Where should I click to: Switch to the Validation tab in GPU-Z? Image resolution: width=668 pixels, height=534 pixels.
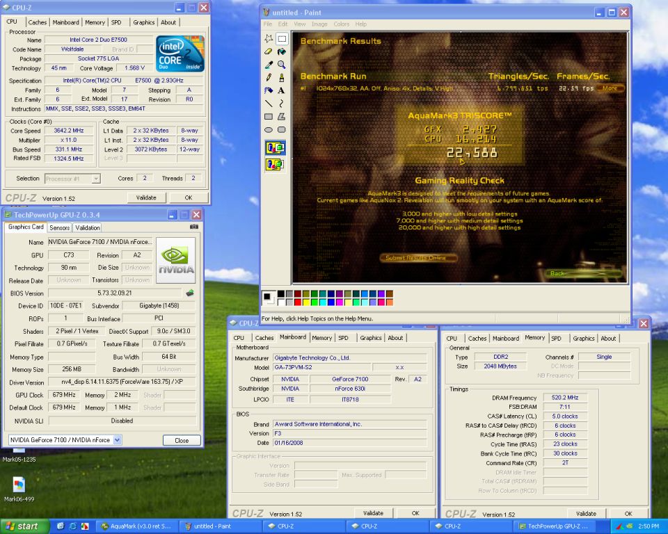88,228
